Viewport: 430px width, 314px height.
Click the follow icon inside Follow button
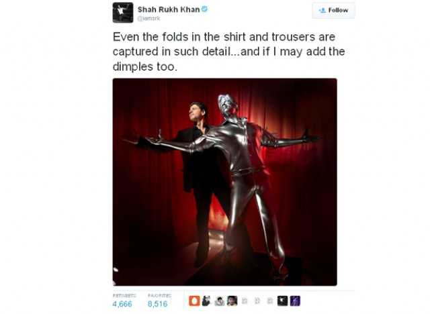point(322,11)
